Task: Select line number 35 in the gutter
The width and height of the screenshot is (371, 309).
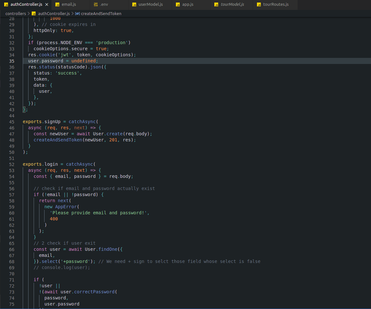Action: point(12,61)
